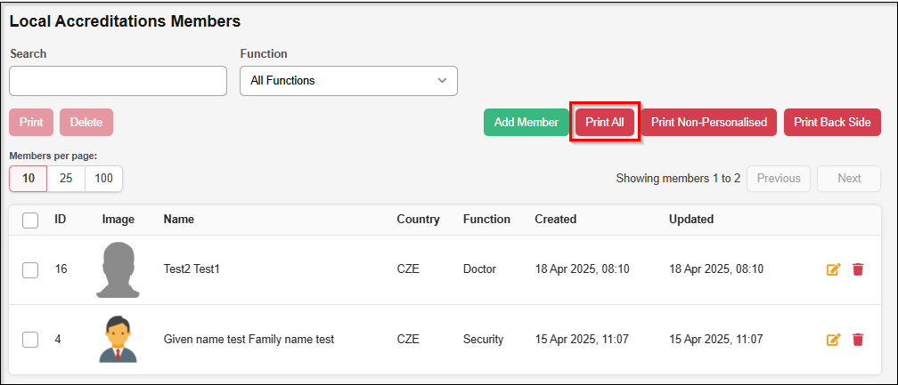Set members per page to 100
The height and width of the screenshot is (385, 898).
(x=103, y=179)
